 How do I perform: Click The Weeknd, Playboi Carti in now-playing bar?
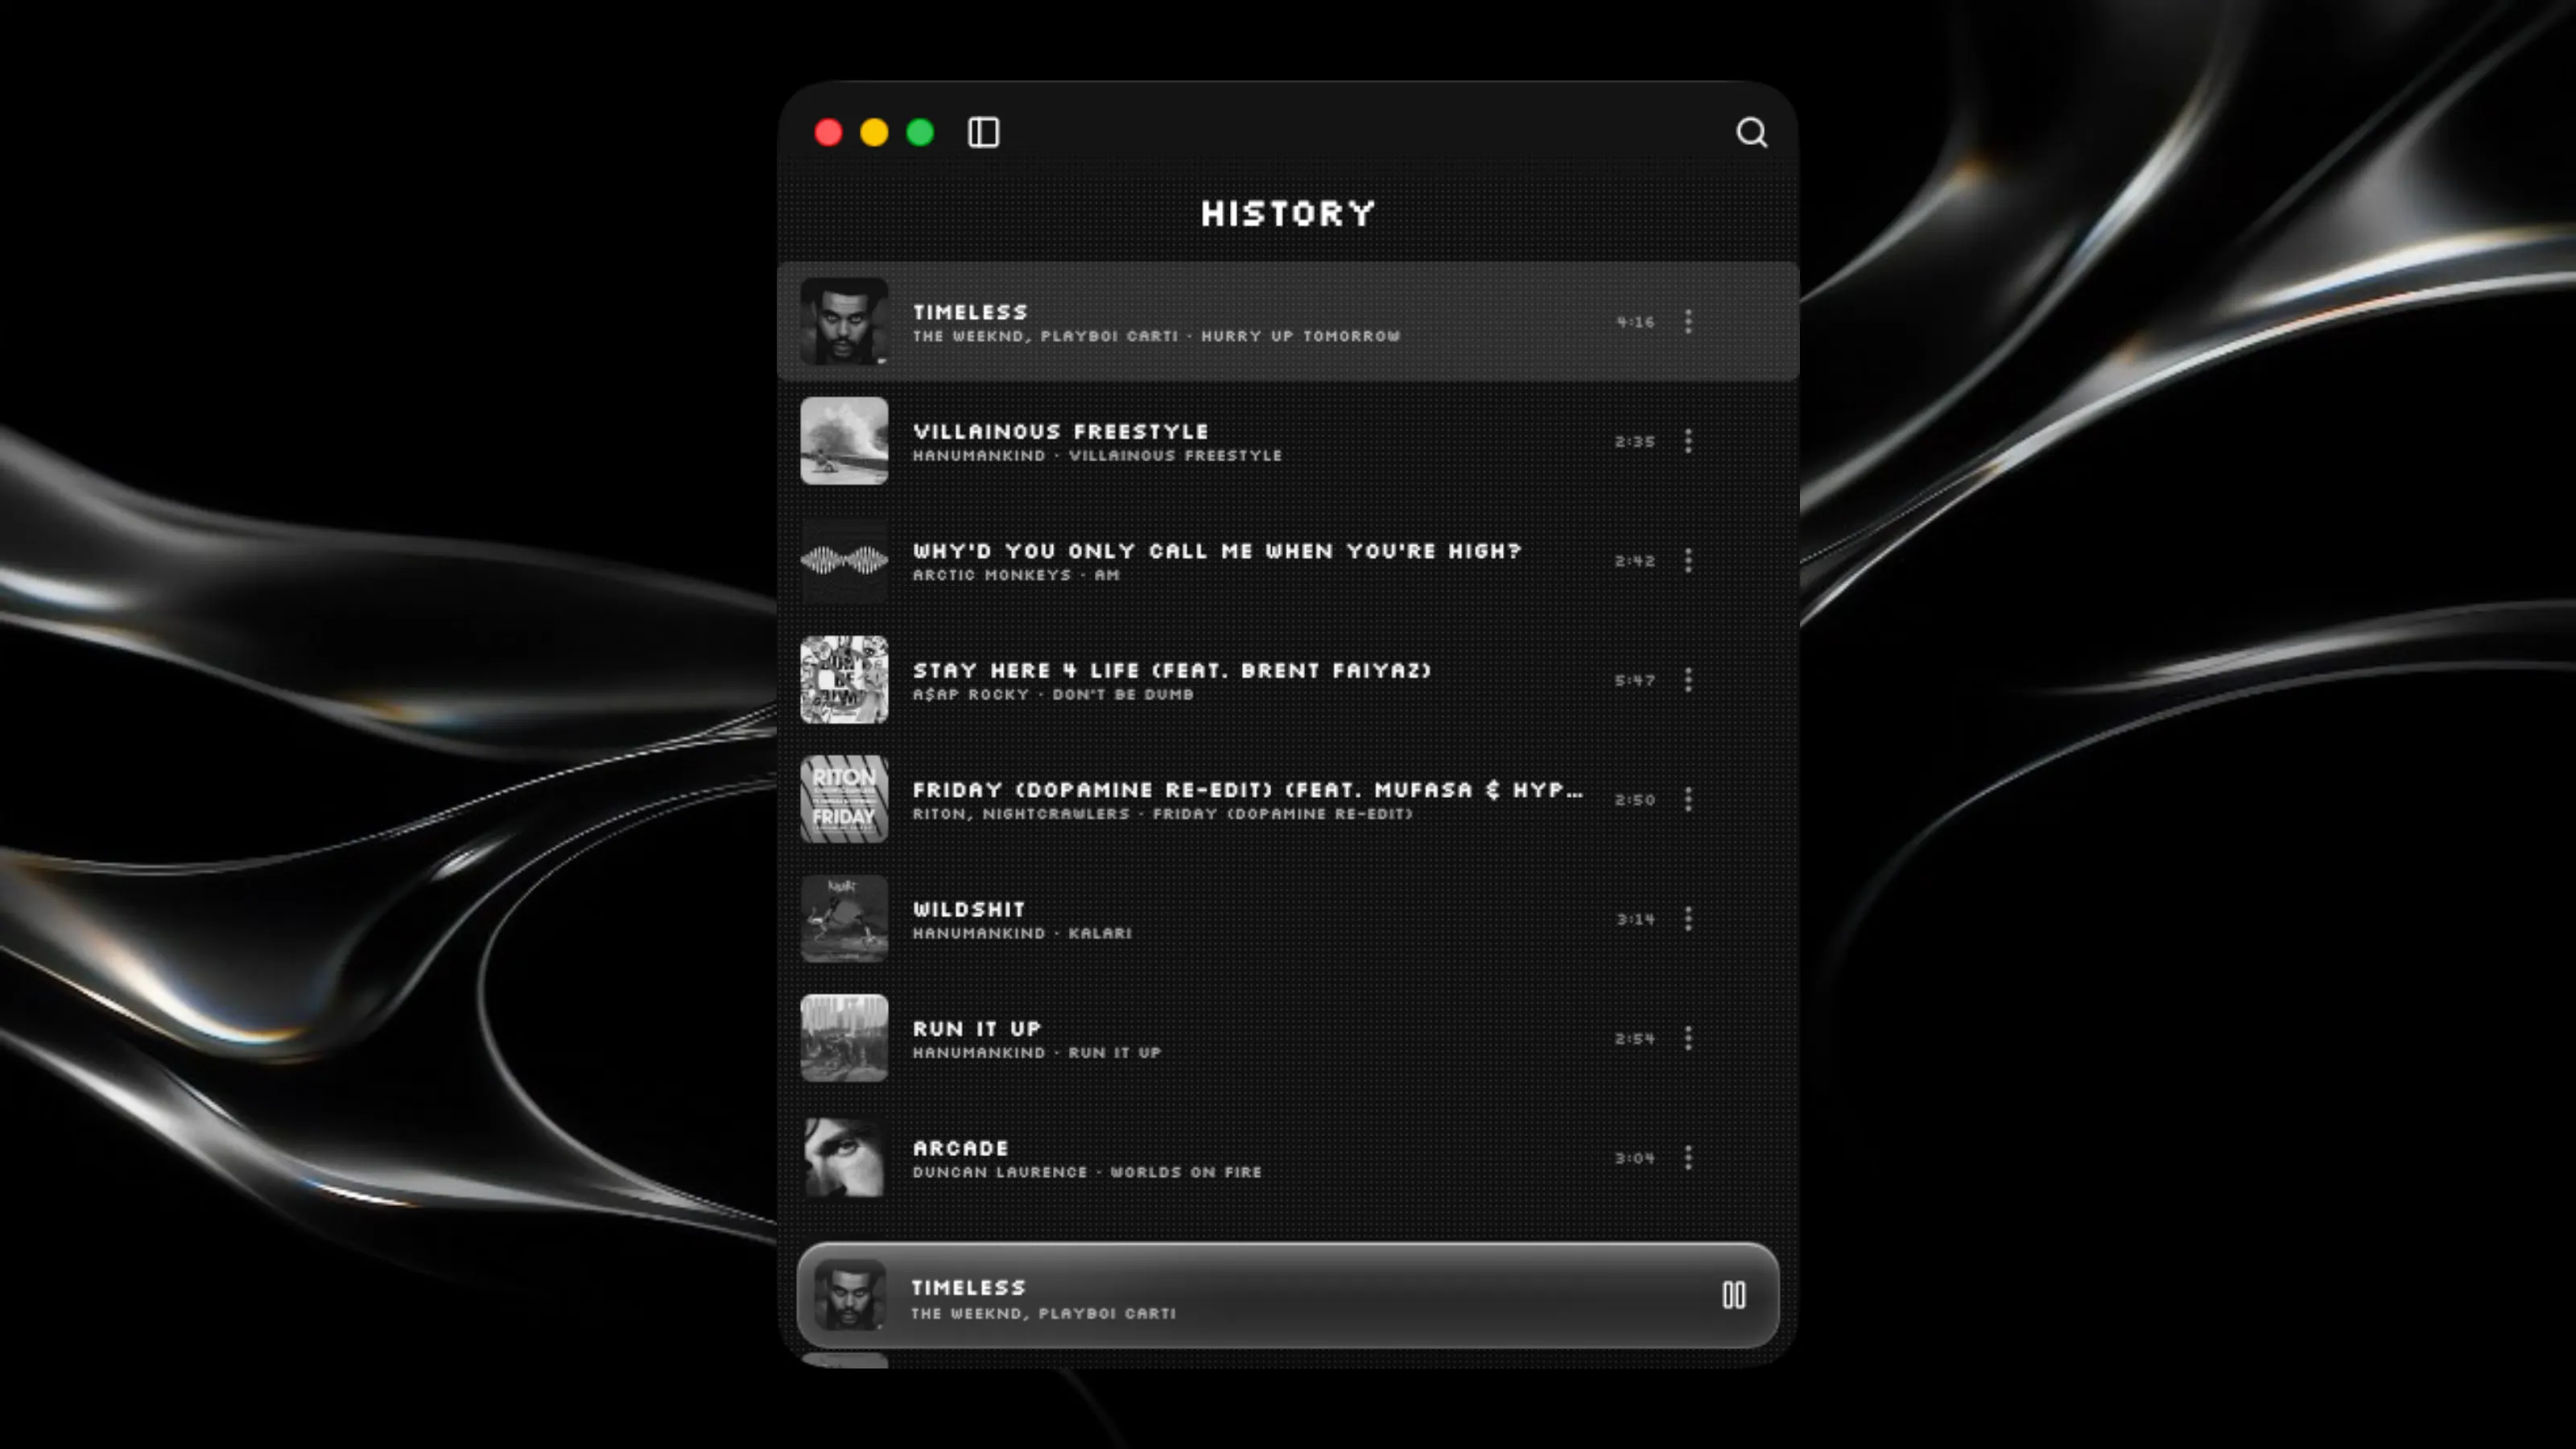[x=1043, y=1313]
